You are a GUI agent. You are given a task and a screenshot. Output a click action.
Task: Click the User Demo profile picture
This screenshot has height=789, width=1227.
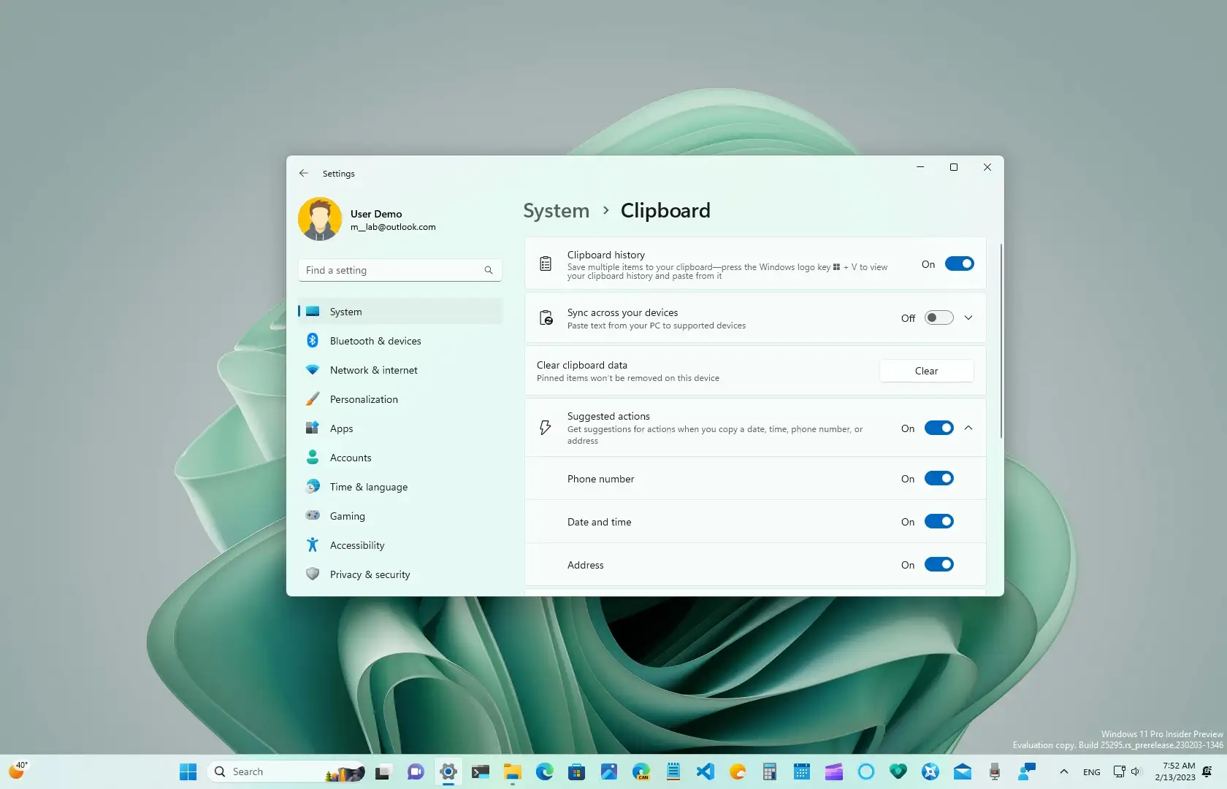320,219
